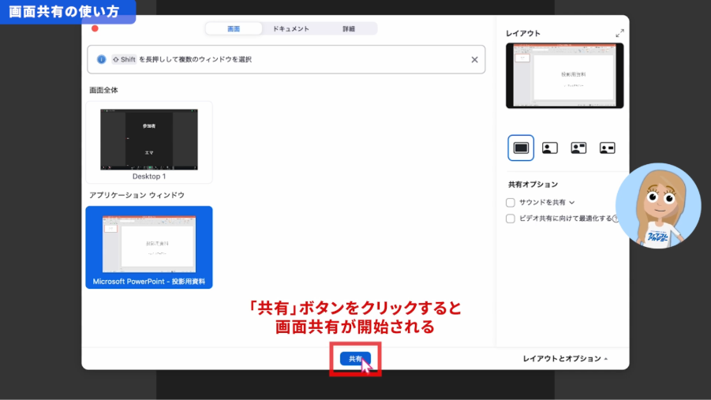Select the Microsoft PowerPoint window thumbnail

149,245
